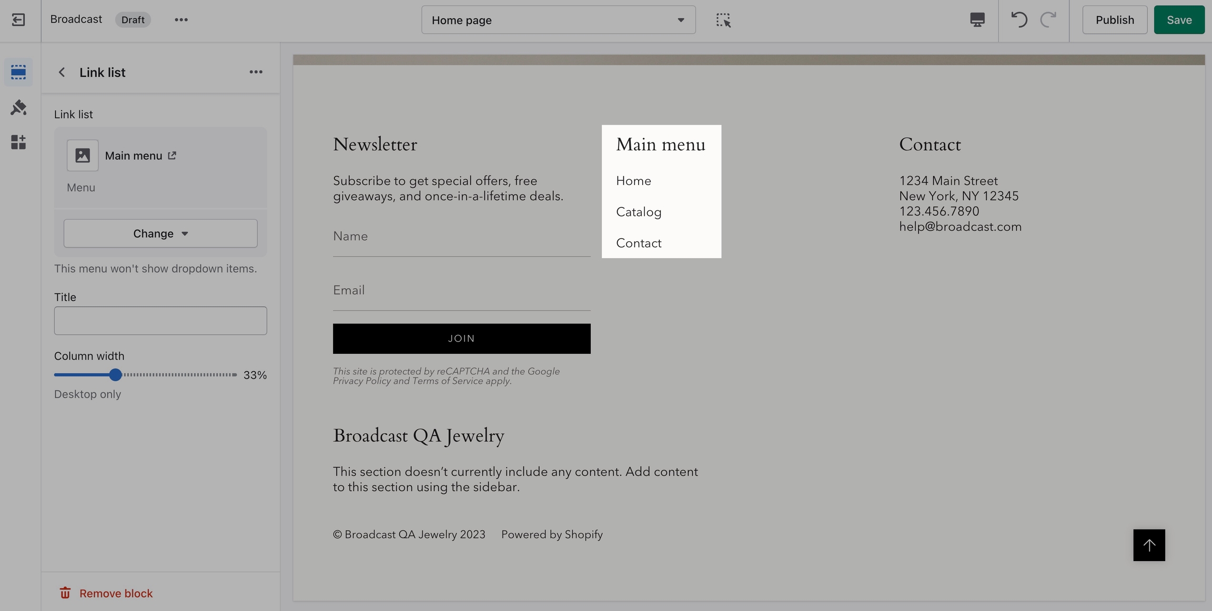Click the redo arrow icon
This screenshot has height=611, width=1212.
pyautogui.click(x=1048, y=20)
